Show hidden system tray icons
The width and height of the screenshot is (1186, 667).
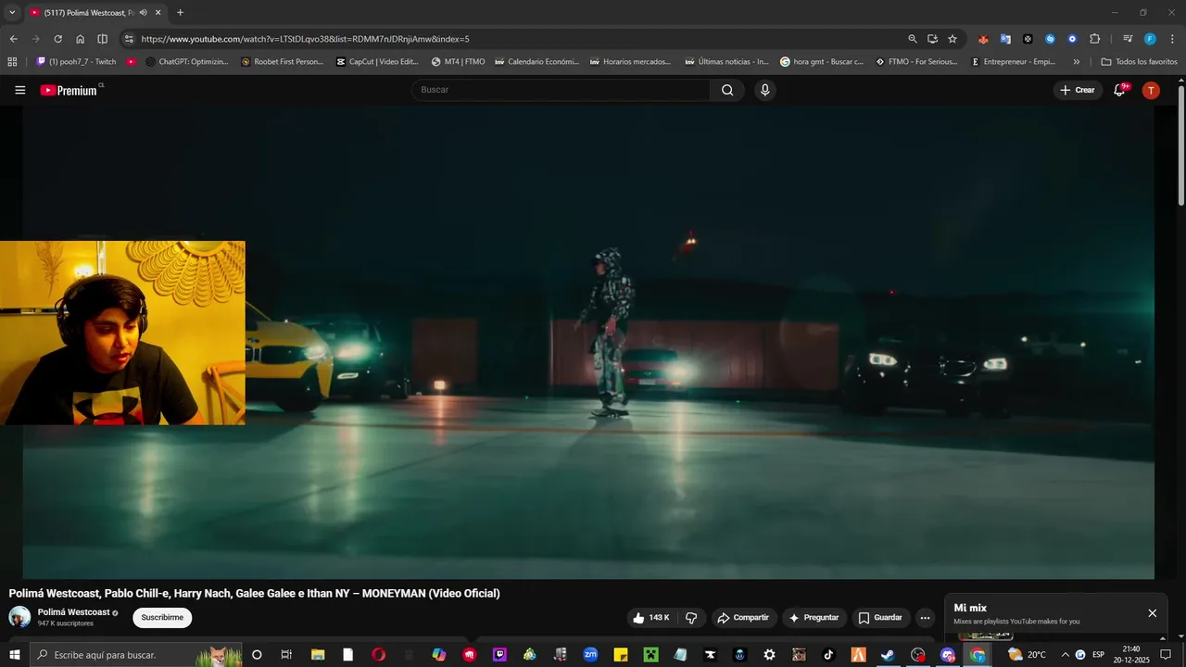[x=1065, y=655]
